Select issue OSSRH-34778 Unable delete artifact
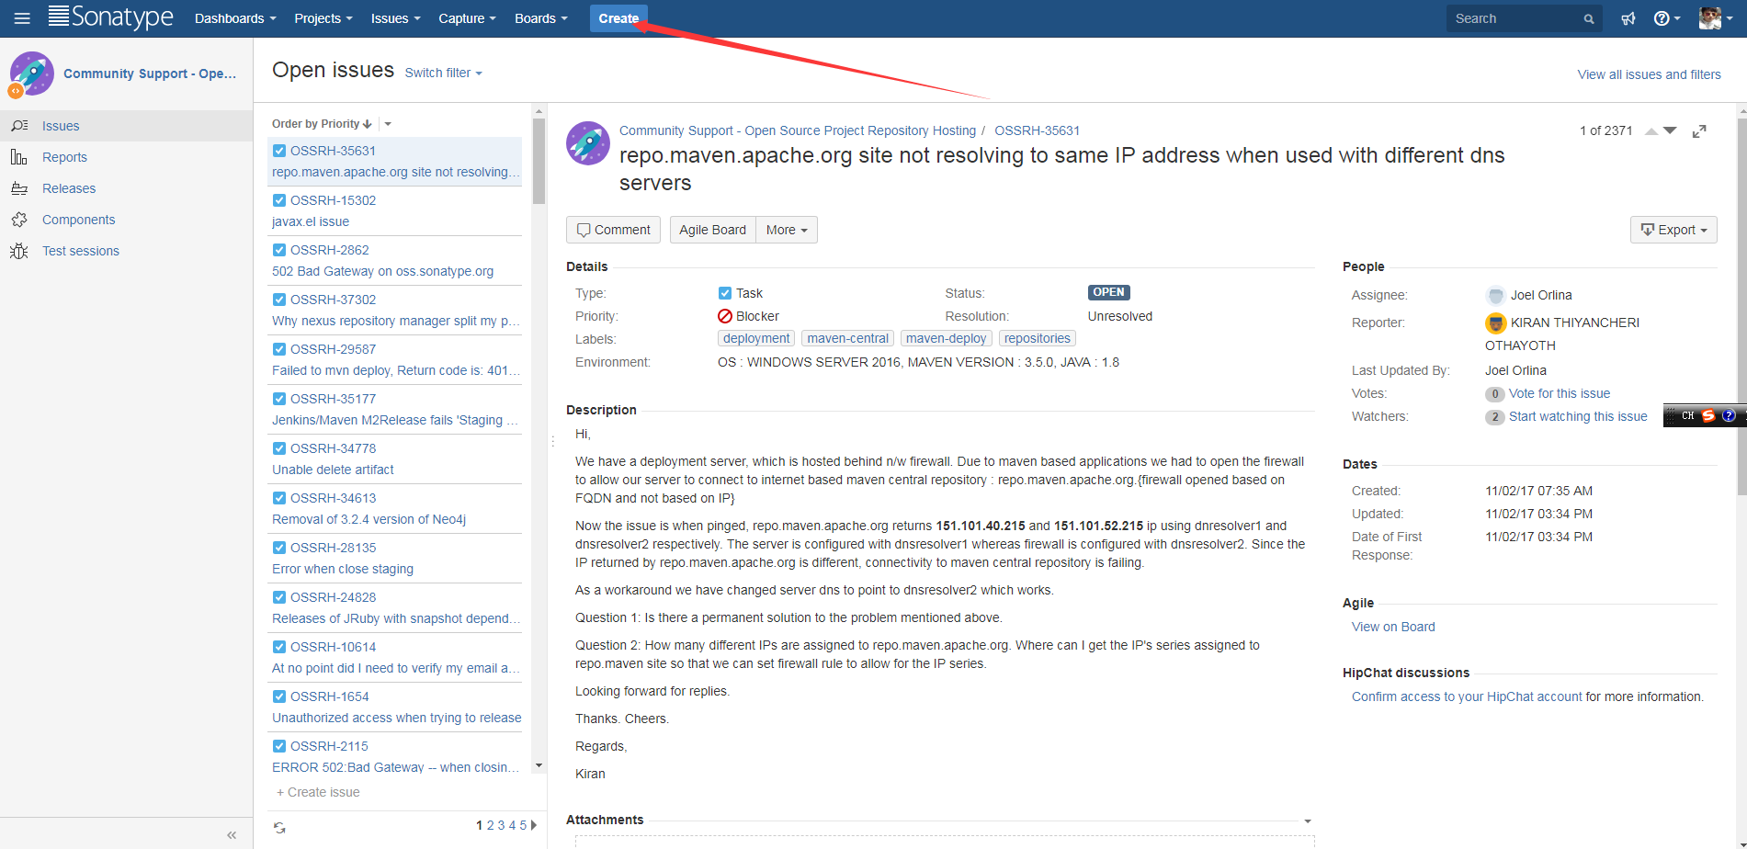 point(395,459)
